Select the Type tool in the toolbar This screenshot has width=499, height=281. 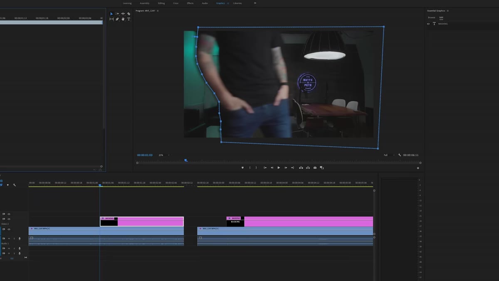128,19
